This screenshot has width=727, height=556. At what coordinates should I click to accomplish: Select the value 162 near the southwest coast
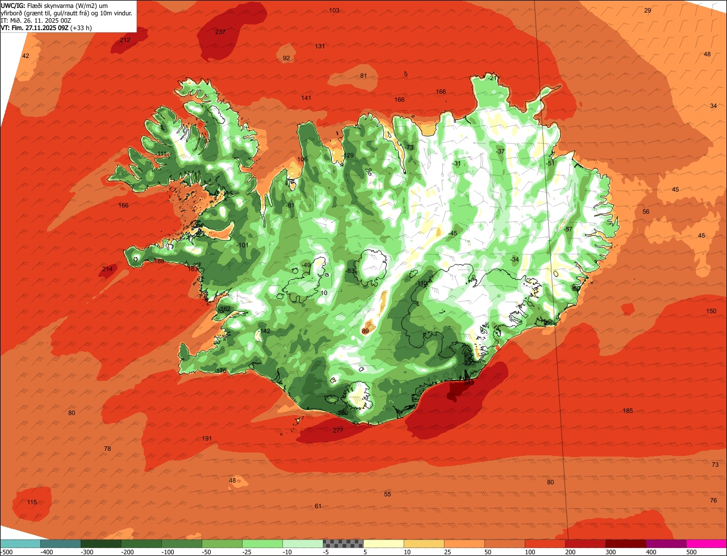225,309
